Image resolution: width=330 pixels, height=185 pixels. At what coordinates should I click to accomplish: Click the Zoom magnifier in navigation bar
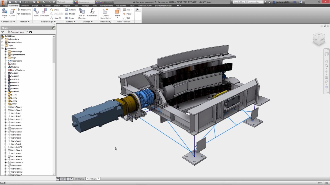point(326,66)
